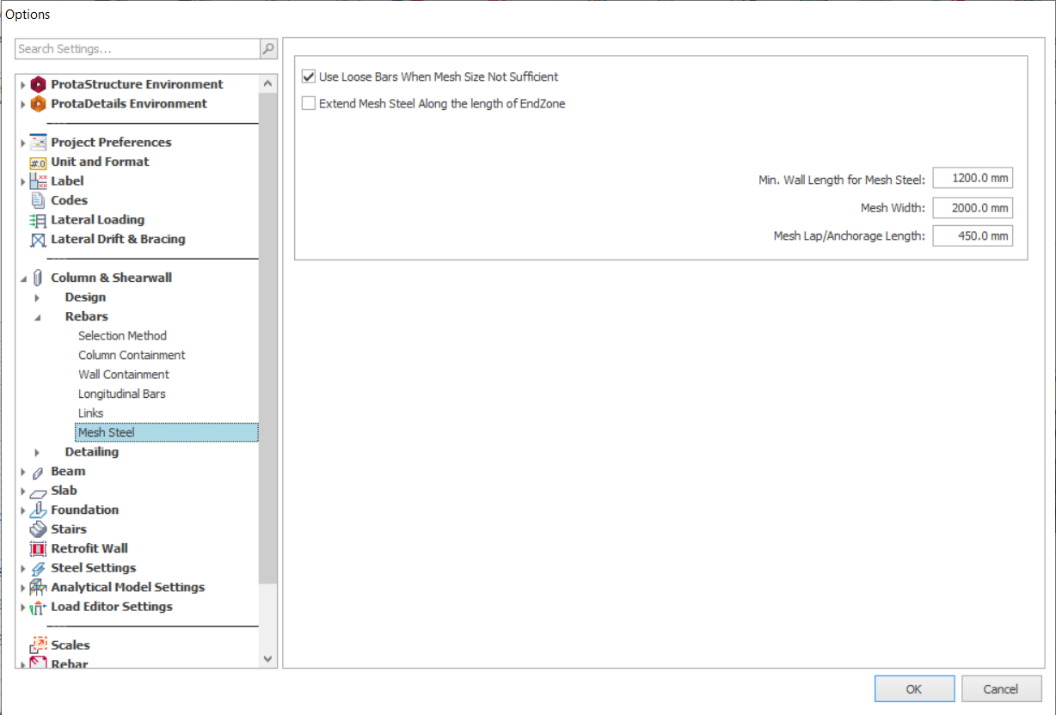This screenshot has width=1056, height=715.
Task: Click the Retrofit Wall icon
Action: point(38,549)
